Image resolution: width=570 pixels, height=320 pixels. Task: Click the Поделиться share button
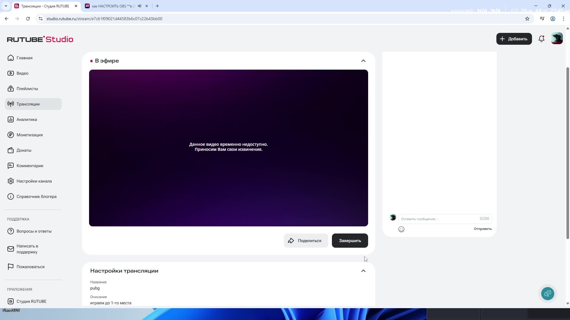[x=306, y=241]
